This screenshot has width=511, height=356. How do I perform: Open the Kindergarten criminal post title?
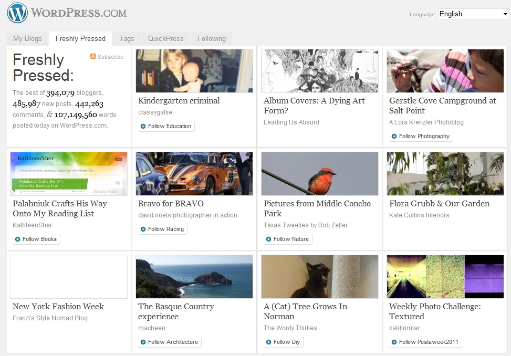click(x=179, y=101)
